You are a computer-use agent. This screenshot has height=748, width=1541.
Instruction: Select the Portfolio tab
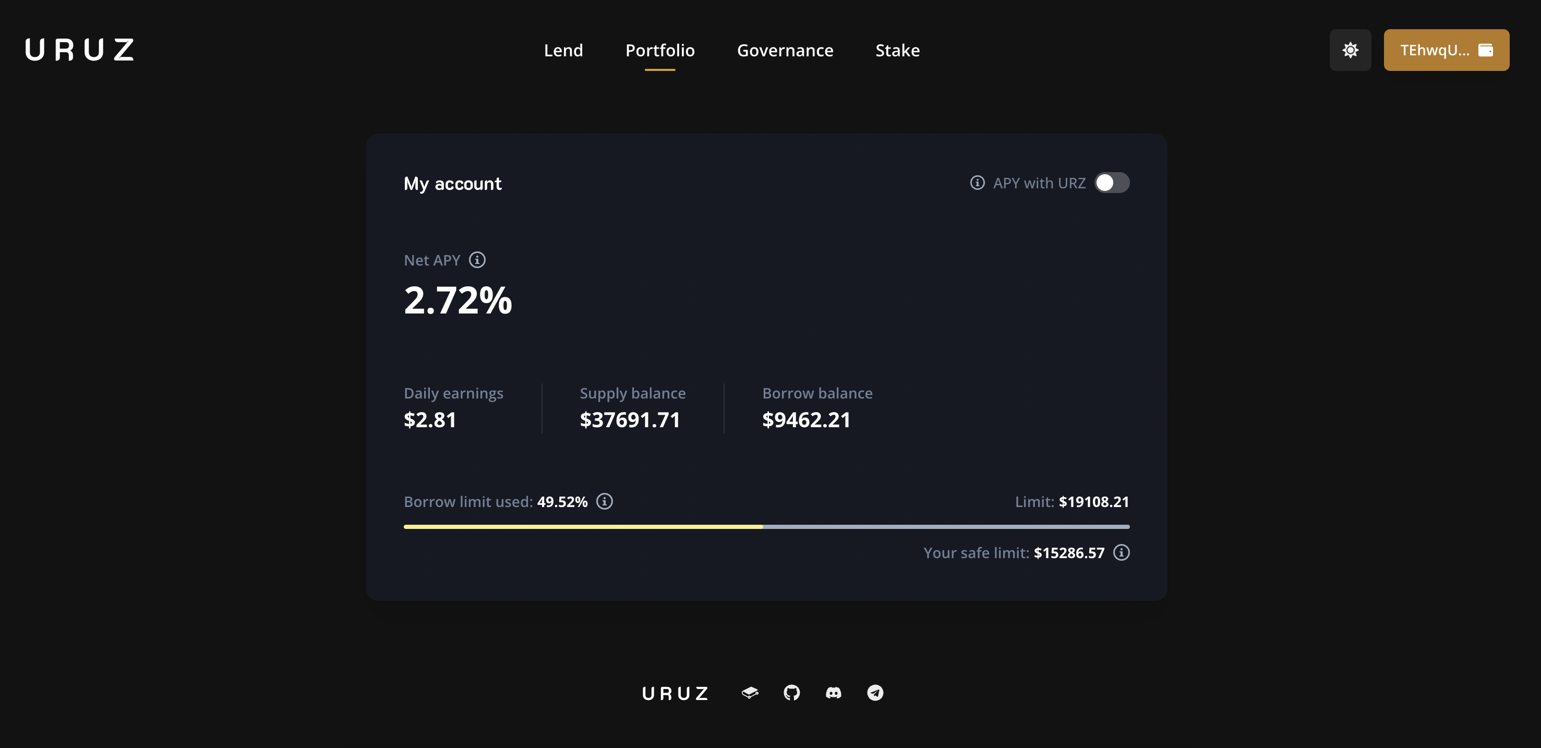(x=659, y=50)
